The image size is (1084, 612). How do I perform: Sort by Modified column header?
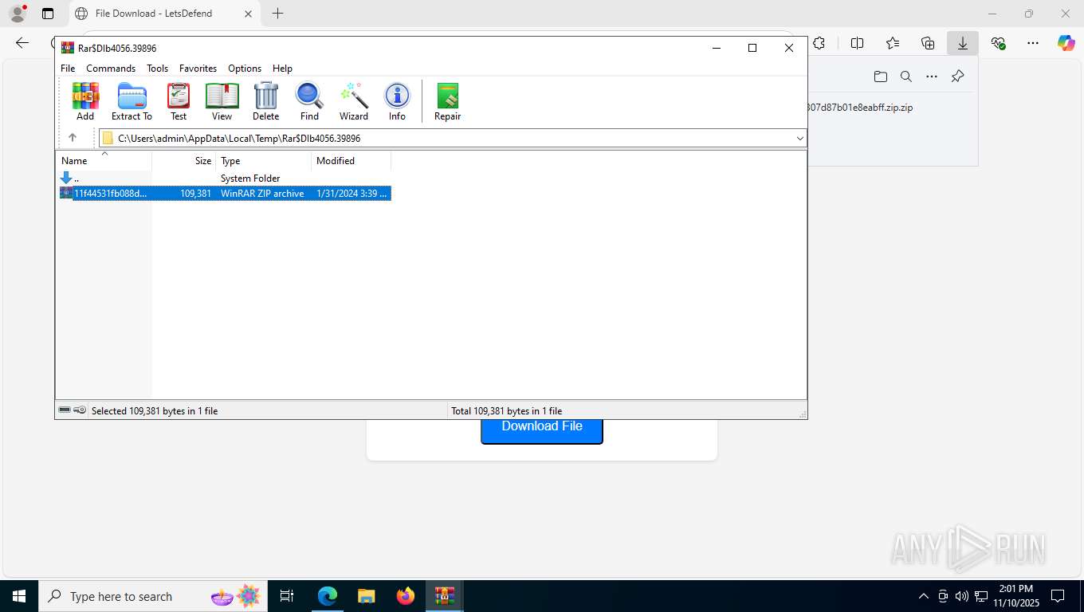click(352, 161)
